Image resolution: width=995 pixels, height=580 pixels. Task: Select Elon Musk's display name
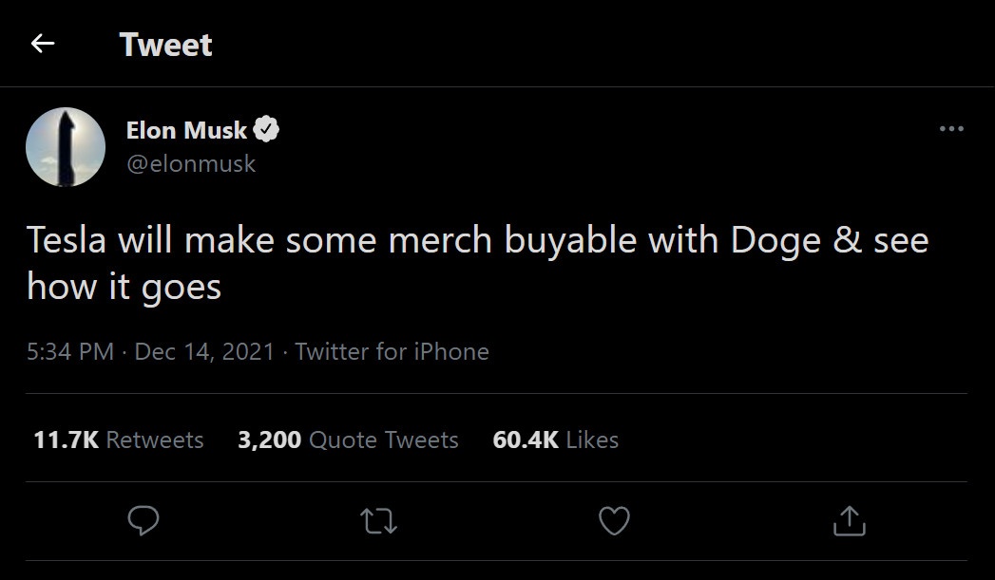point(187,130)
